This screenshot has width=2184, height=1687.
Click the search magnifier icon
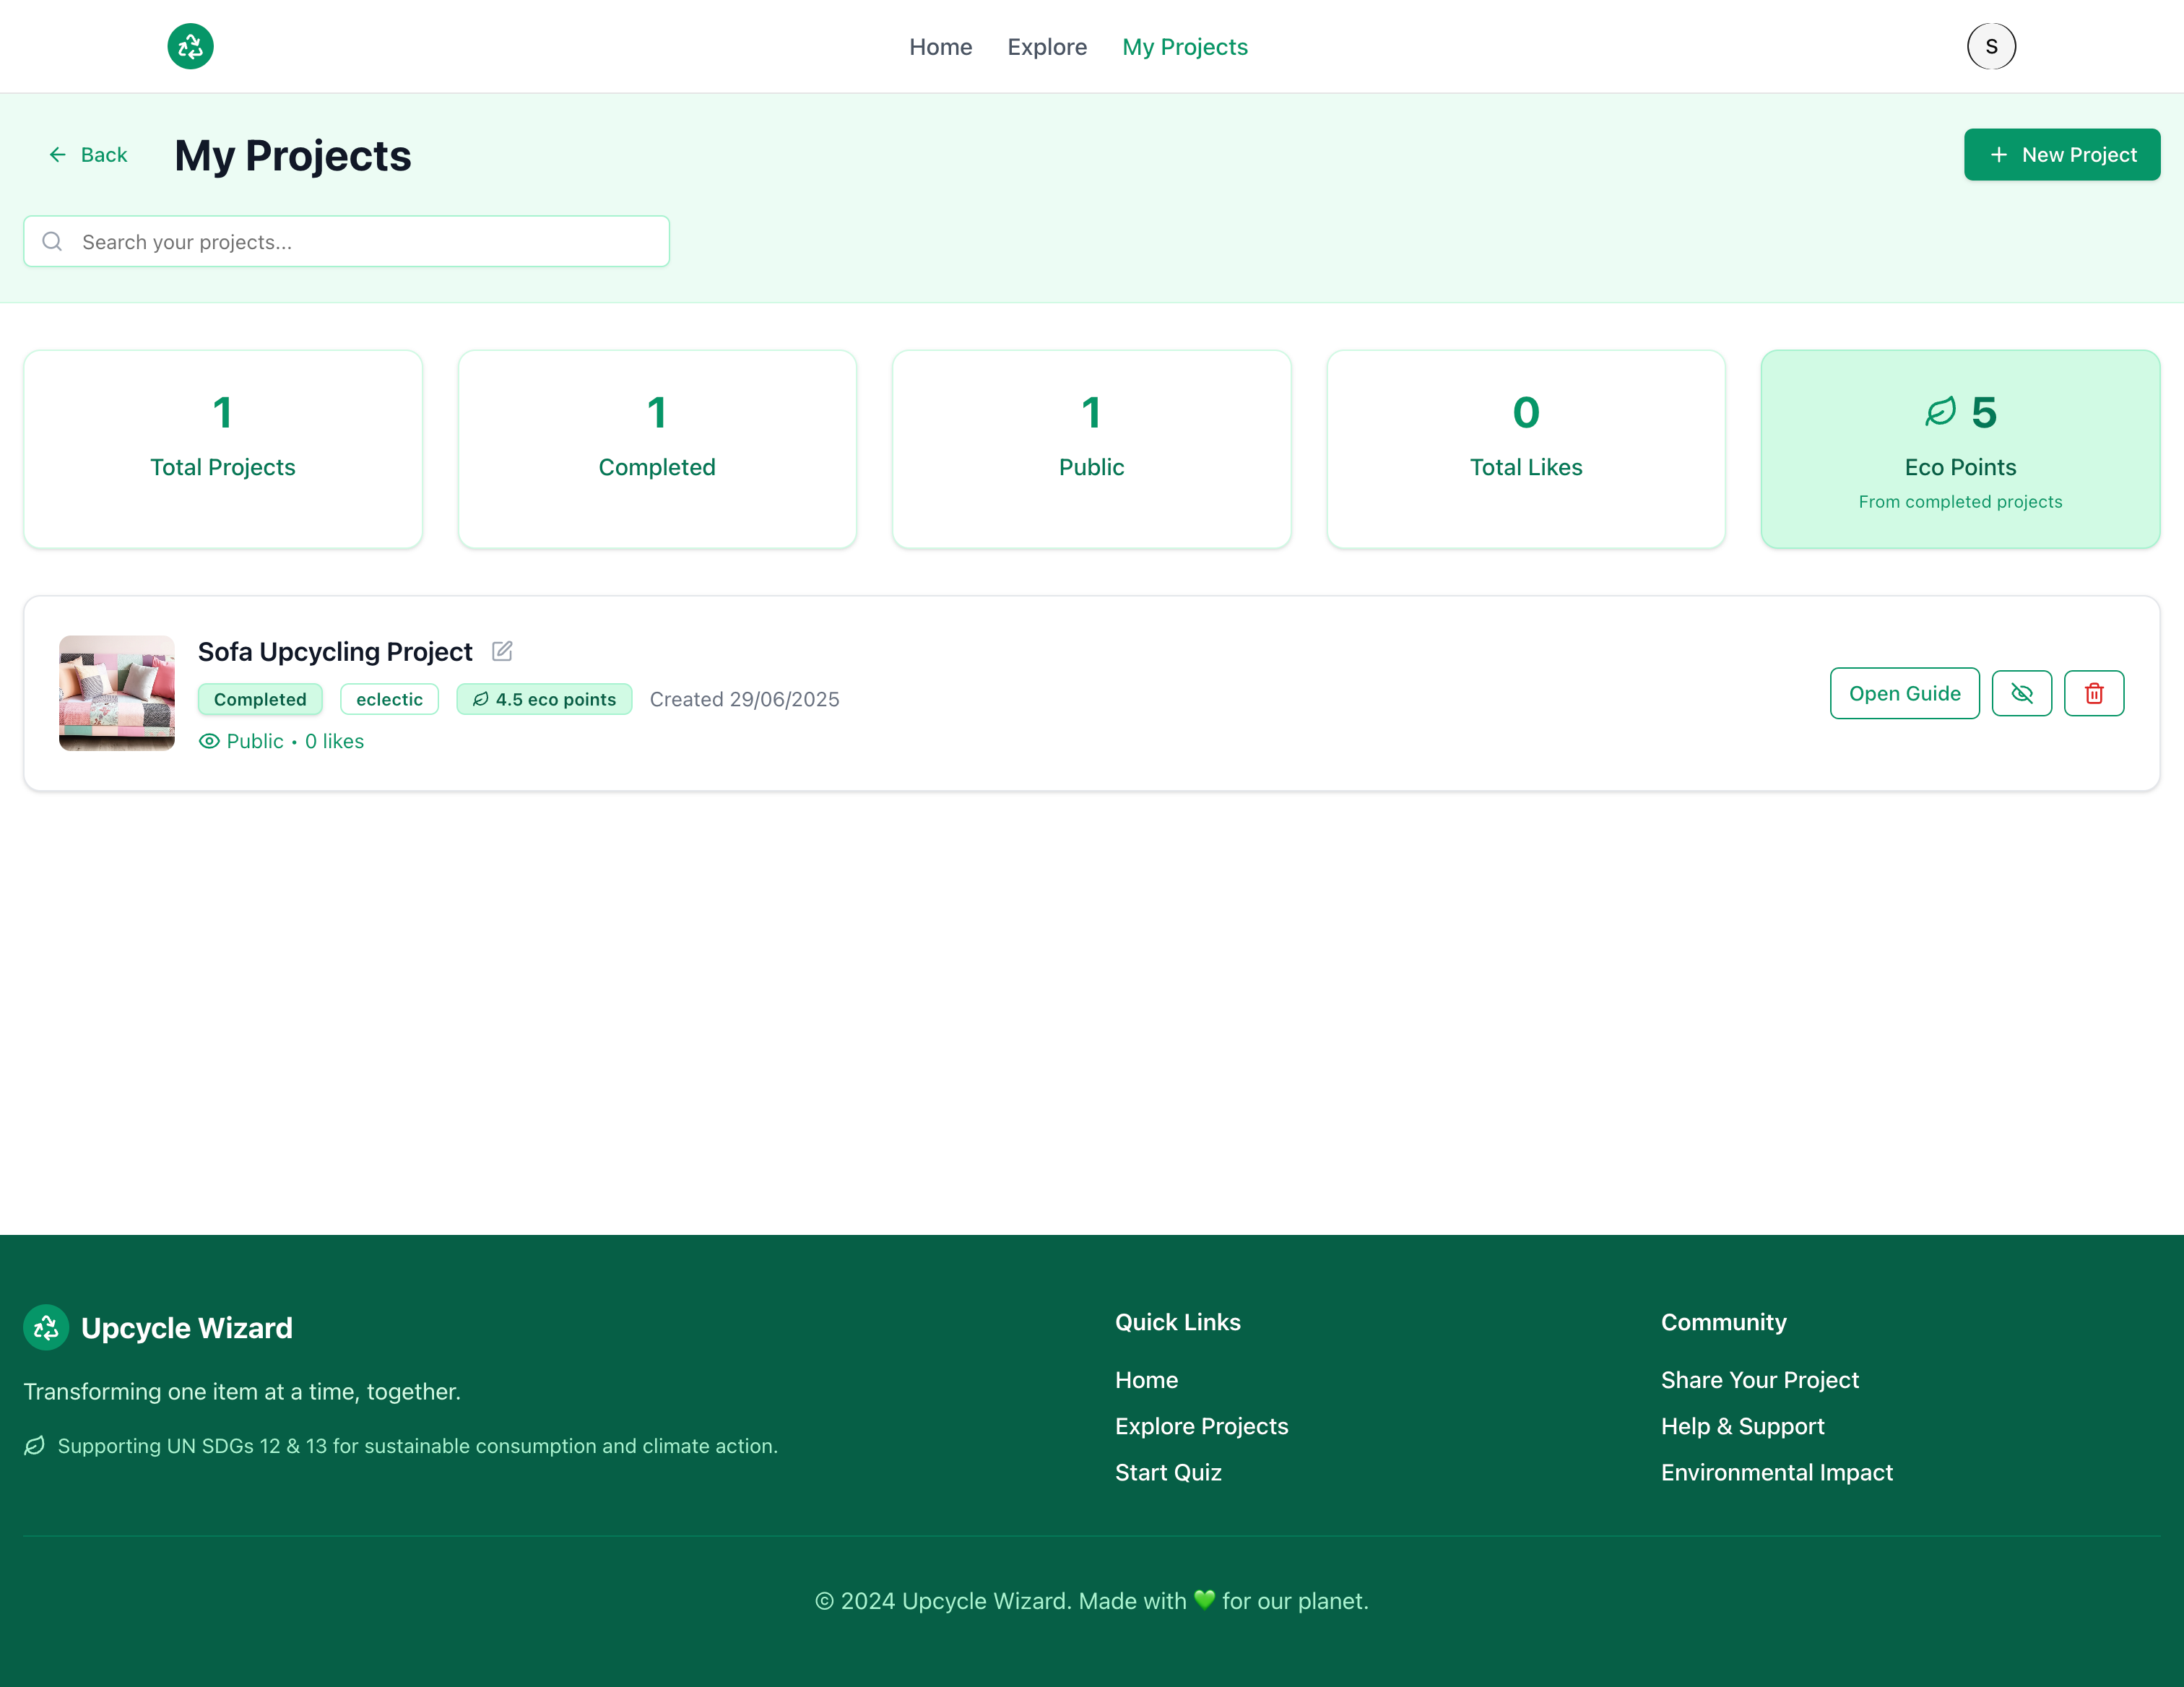[52, 241]
